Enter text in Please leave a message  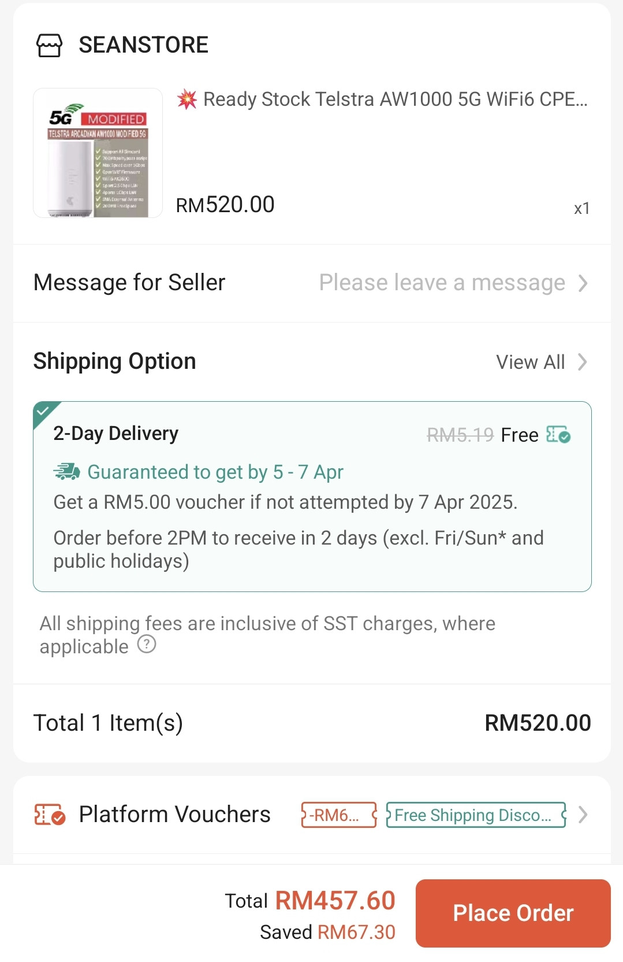click(442, 283)
